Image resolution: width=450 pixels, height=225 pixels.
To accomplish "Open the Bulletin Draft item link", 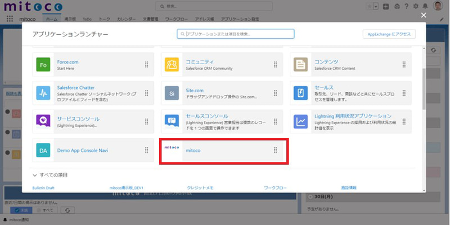I will pos(43,188).
